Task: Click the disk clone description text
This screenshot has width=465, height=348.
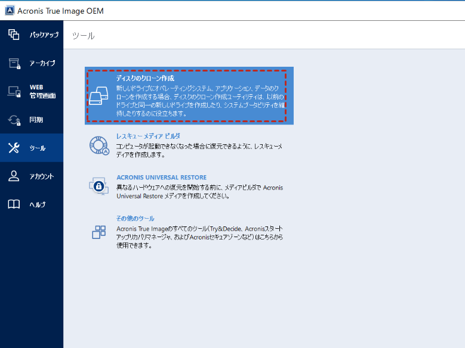Action: tap(201, 101)
